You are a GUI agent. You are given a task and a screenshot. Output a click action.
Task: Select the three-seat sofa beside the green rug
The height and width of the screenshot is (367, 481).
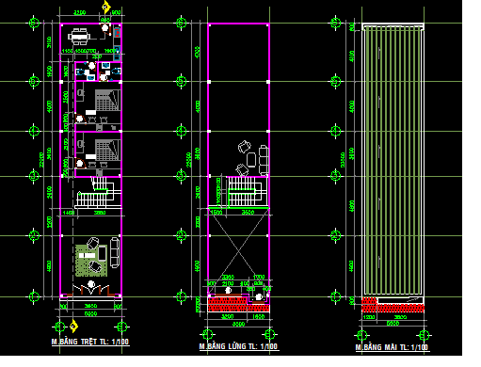(115, 253)
